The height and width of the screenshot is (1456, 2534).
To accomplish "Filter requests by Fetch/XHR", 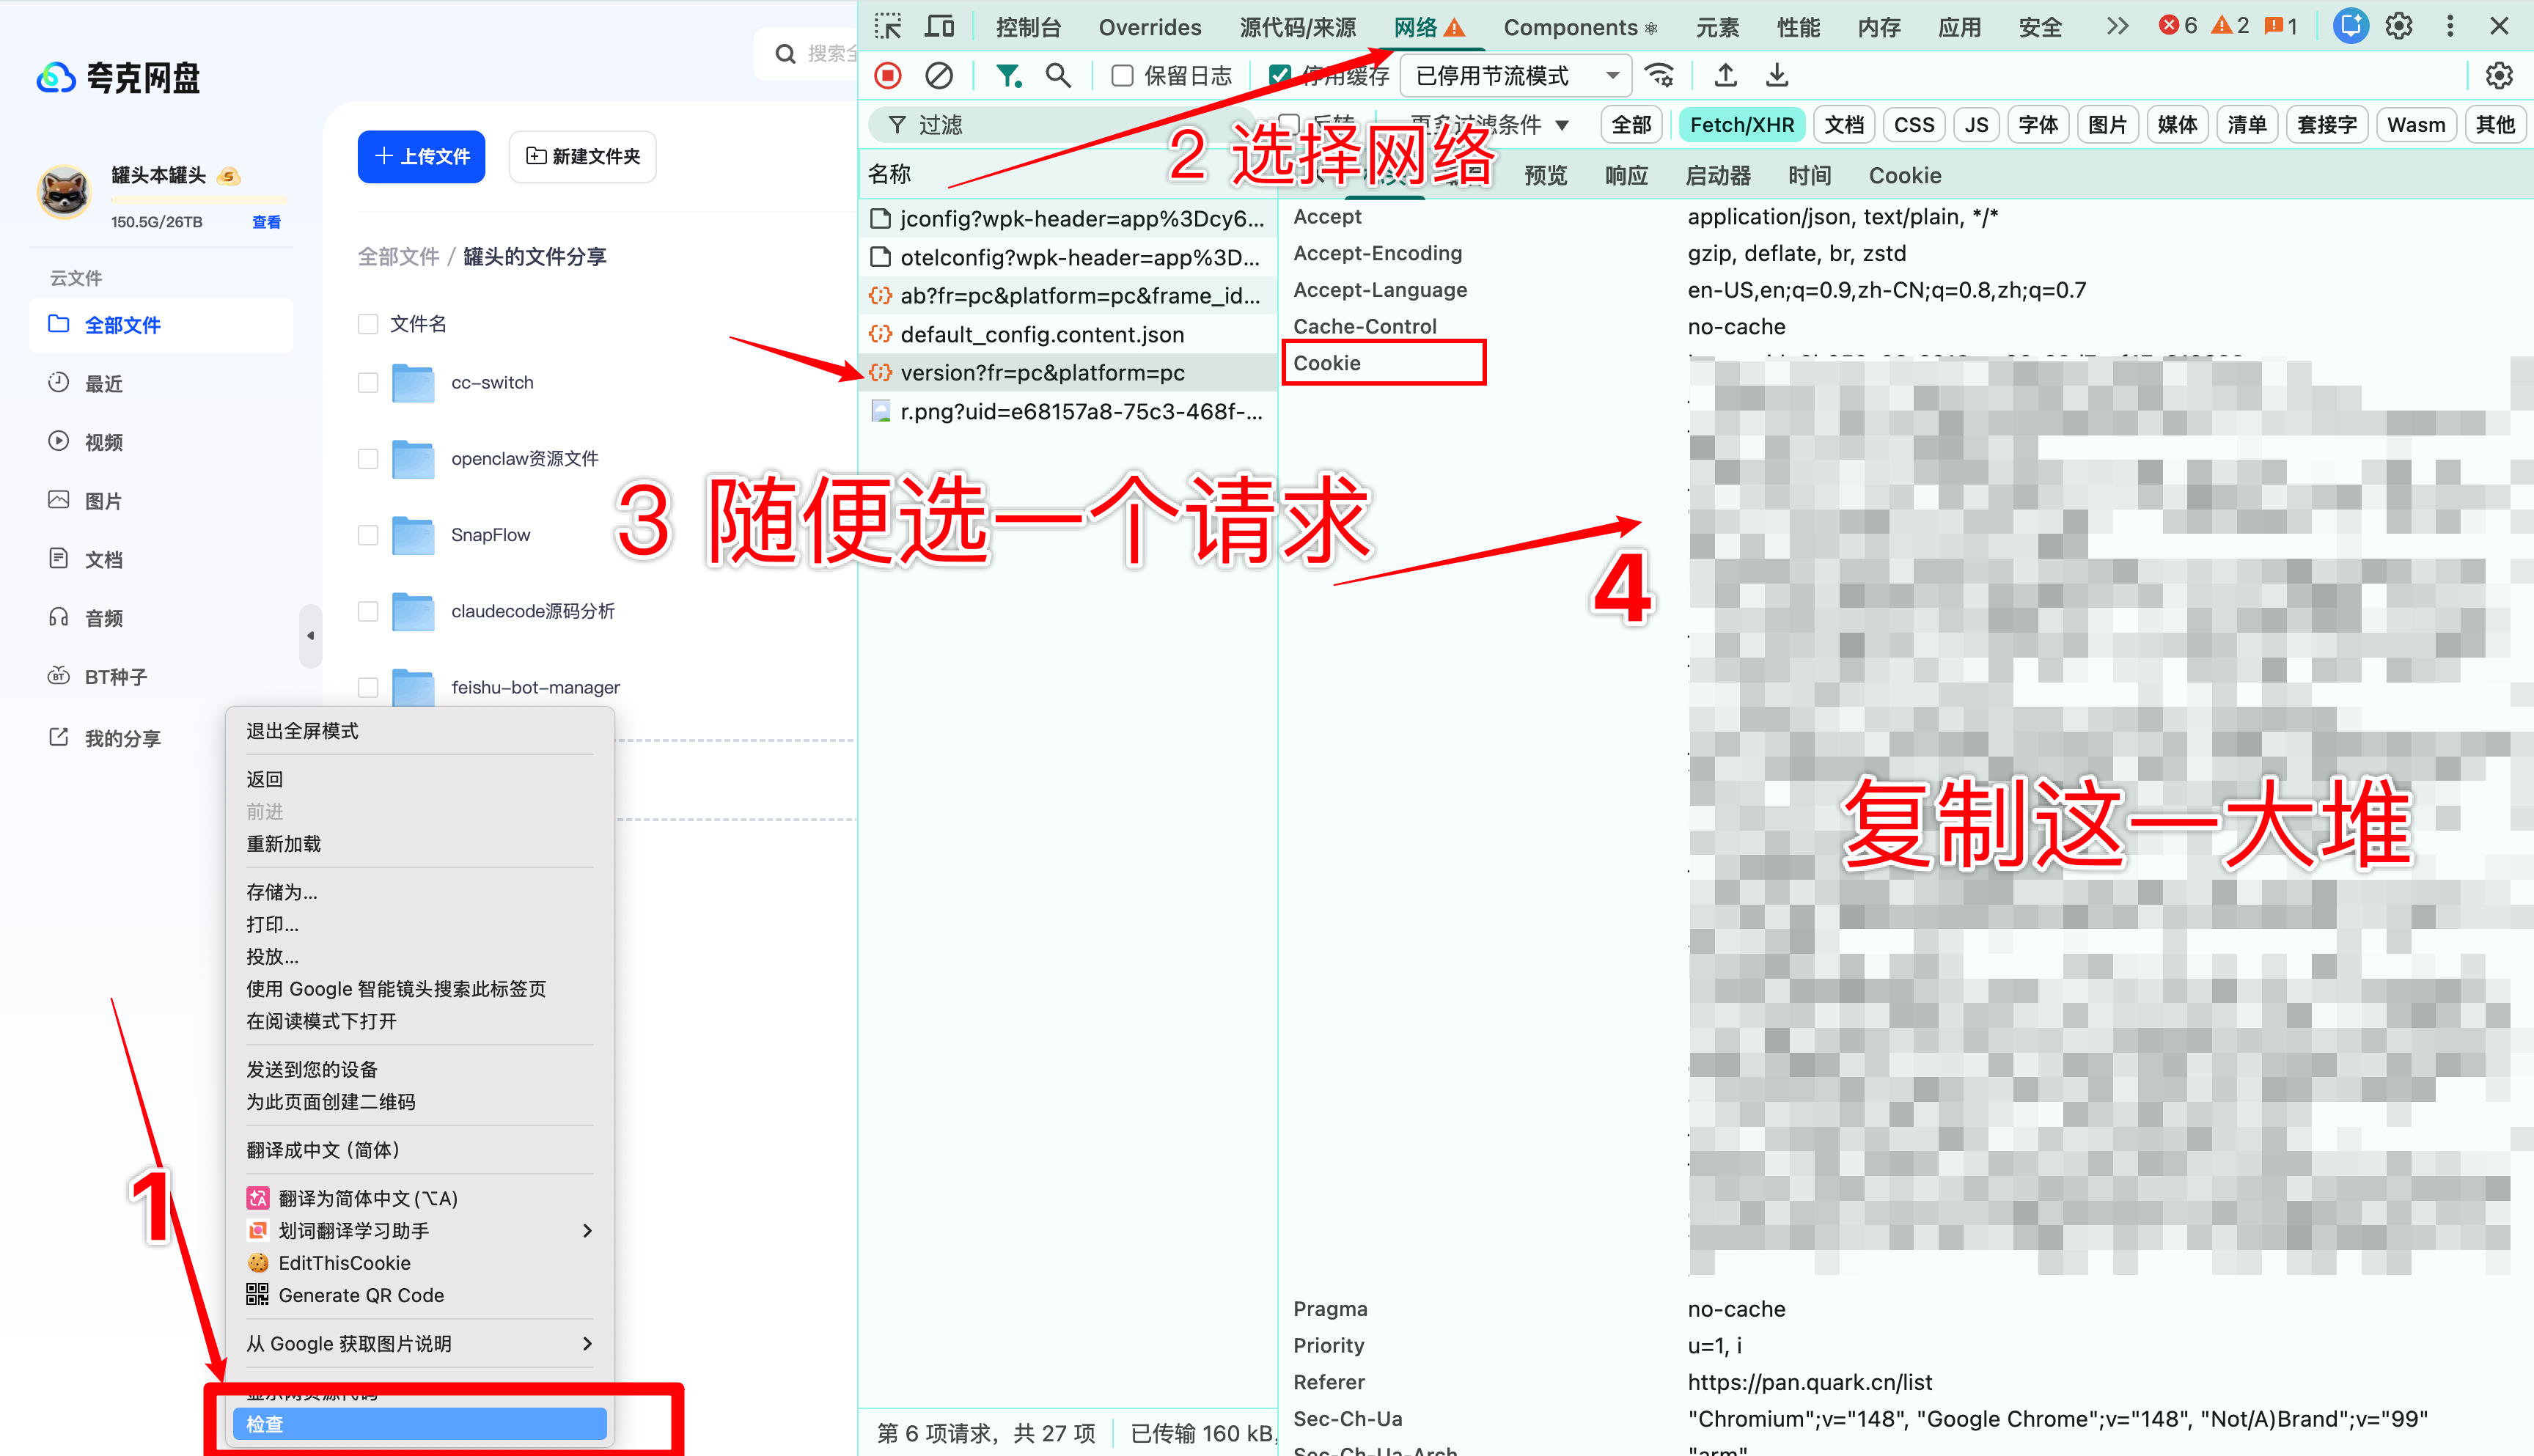I will [x=1742, y=125].
